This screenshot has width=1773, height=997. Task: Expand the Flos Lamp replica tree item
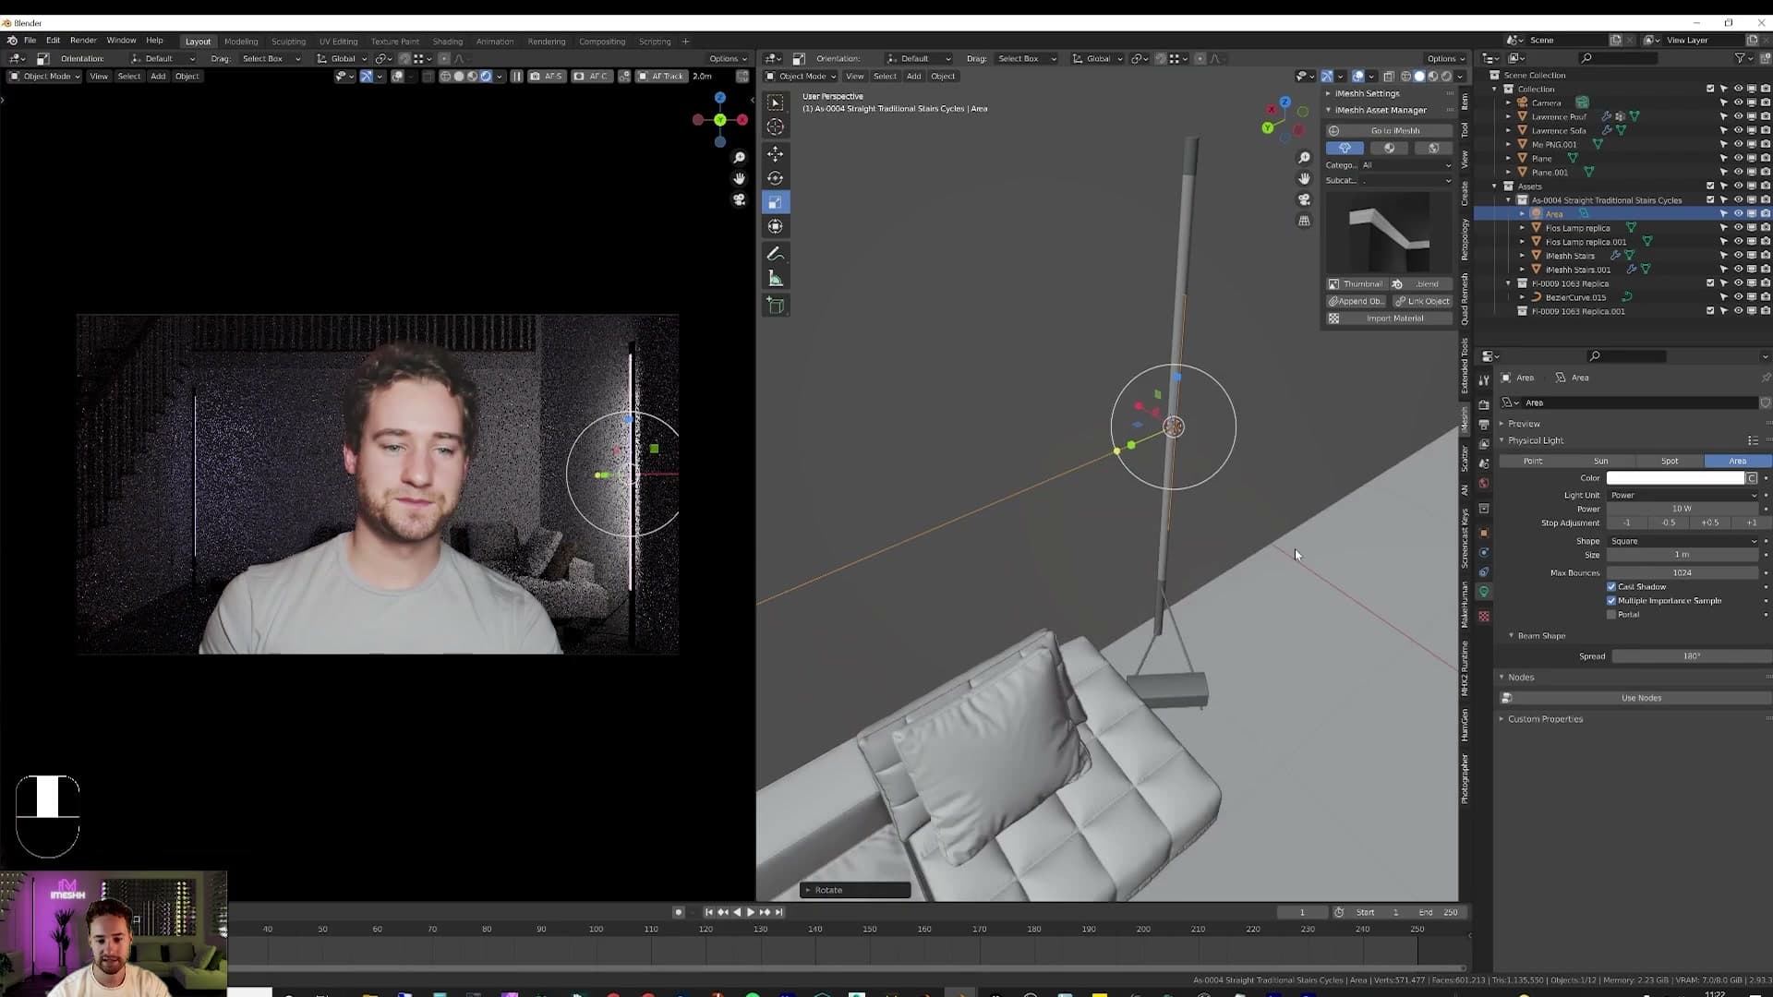(1523, 228)
